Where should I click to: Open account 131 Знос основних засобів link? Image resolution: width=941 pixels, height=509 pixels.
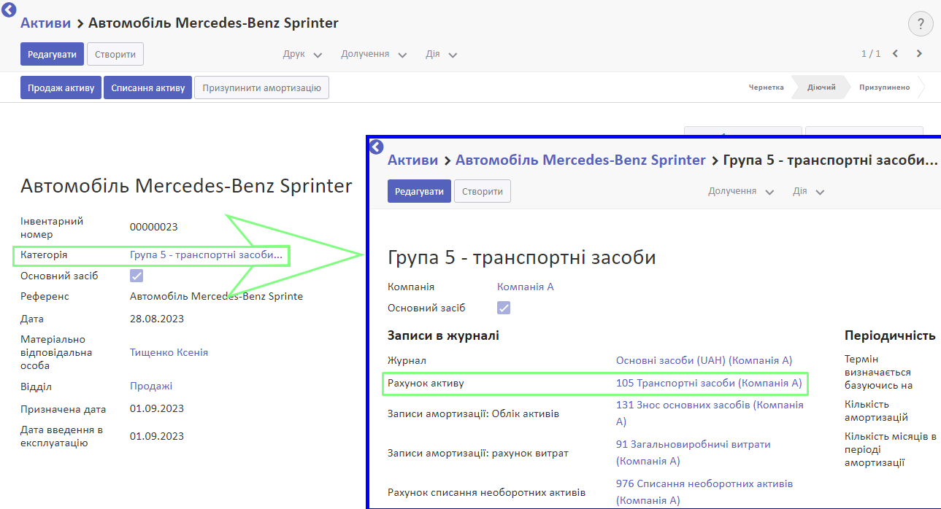710,413
